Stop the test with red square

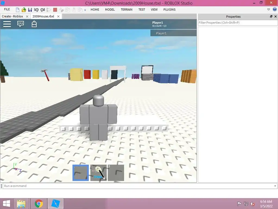[55, 10]
